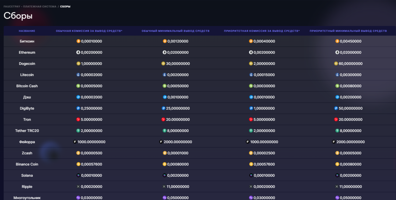The width and height of the screenshot is (396, 200).
Task: Click the Litecoin icon beside 0,00002000
Action: 78,75
